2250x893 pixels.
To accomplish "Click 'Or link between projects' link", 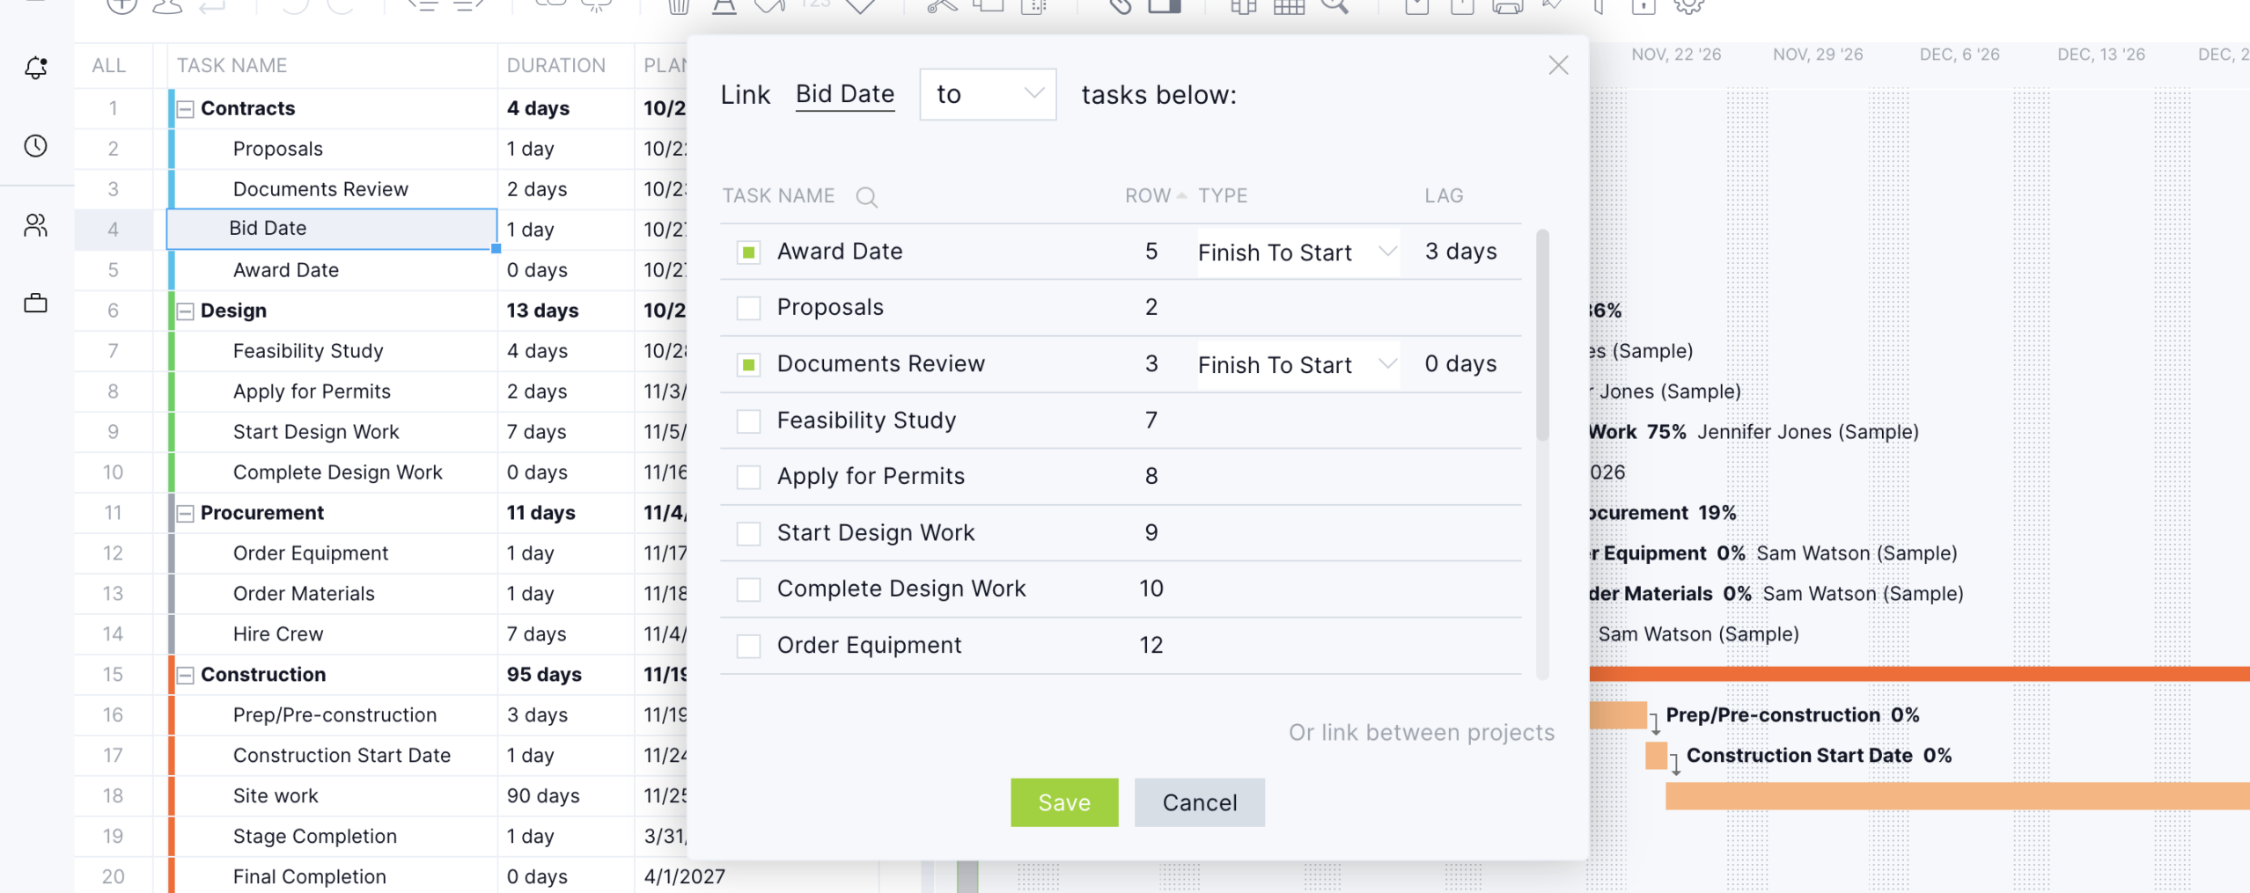I will 1422,732.
